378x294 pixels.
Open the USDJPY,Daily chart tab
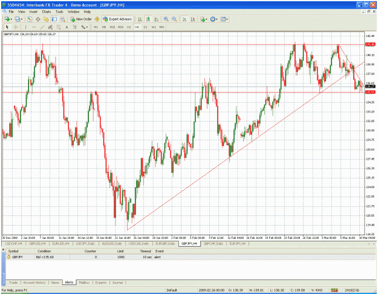pyautogui.click(x=85, y=244)
